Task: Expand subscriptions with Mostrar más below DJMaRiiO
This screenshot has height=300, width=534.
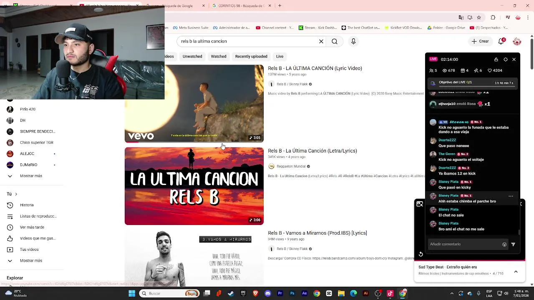Action: [32, 176]
